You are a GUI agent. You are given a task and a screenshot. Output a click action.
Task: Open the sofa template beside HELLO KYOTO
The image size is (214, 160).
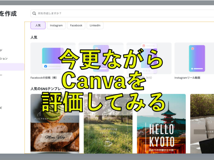[202, 124]
